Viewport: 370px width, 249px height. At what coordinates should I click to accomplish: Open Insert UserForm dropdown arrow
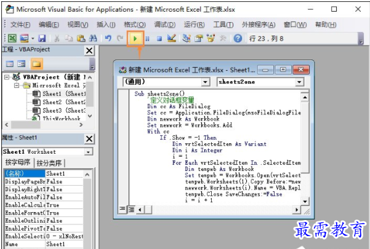[x=33, y=38]
